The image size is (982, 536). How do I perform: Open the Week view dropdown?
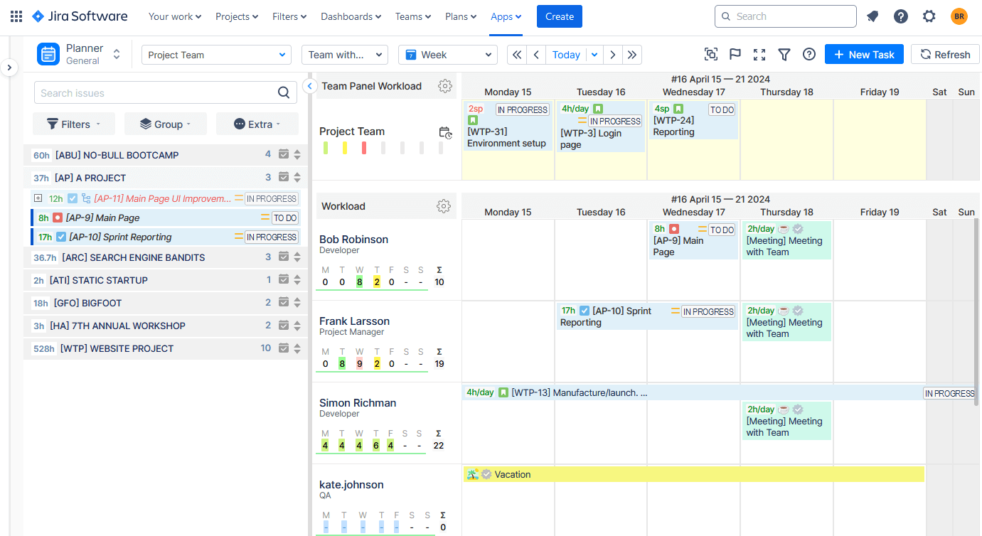coord(448,55)
